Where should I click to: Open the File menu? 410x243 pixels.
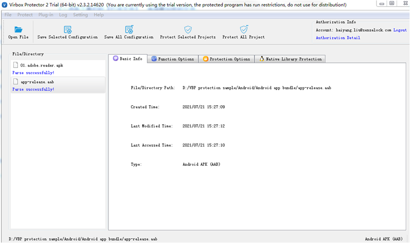(x=8, y=15)
